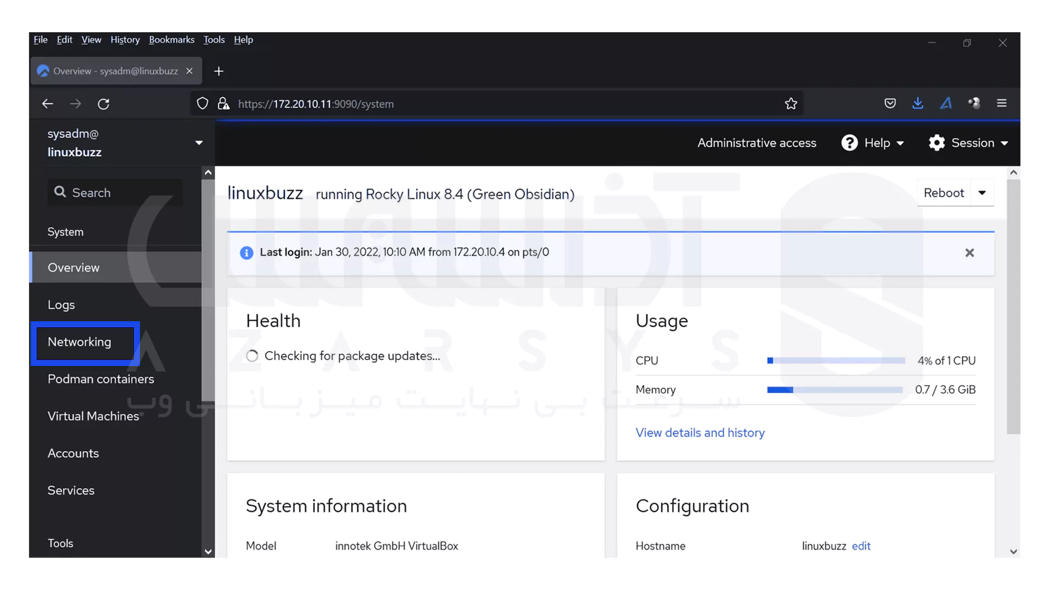Open the View menu
The width and height of the screenshot is (1050, 590).
pyautogui.click(x=91, y=40)
